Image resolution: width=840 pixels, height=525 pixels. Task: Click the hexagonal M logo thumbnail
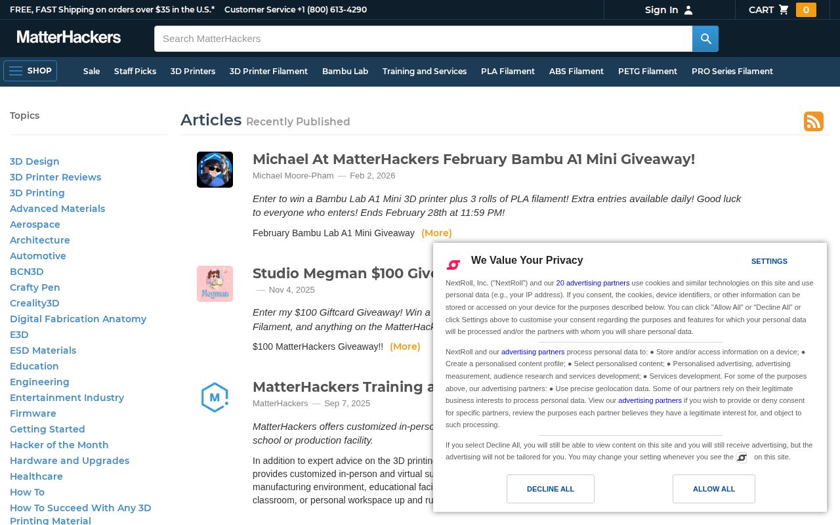tap(215, 397)
